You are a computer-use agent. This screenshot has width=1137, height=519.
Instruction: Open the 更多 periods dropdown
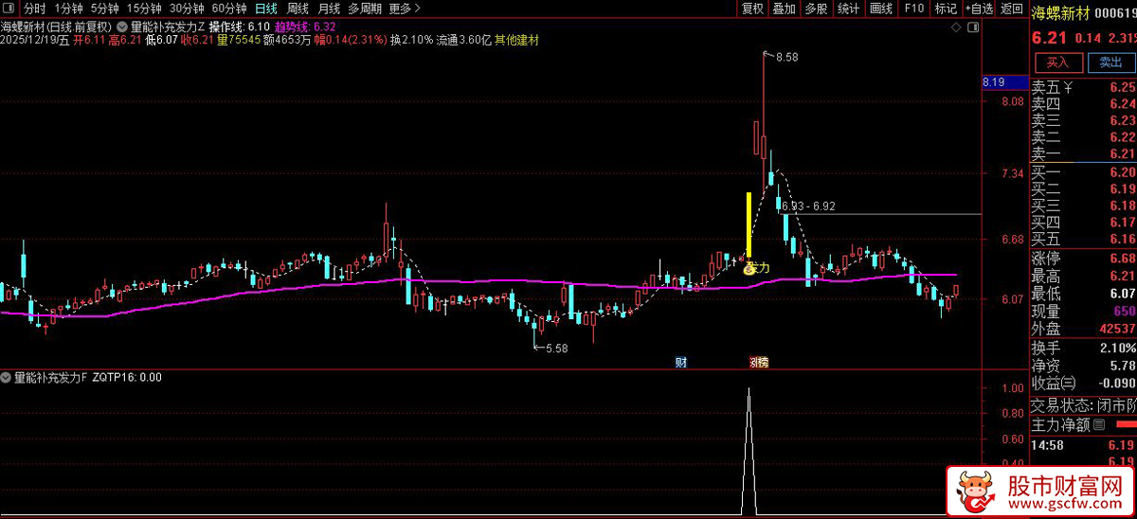[x=404, y=9]
